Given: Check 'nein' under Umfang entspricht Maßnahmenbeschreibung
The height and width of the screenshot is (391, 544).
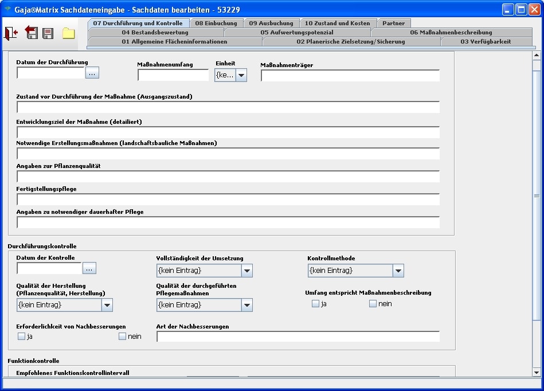Looking at the screenshot, I should click(373, 304).
